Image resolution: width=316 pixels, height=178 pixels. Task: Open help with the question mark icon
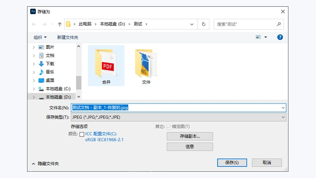[x=280, y=37]
